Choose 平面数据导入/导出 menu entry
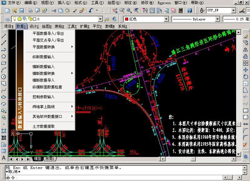250x181 pixels. [48, 34]
